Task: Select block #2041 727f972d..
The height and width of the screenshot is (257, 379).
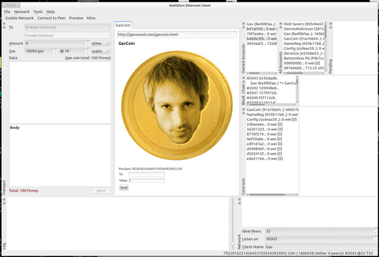Action: 271,93
